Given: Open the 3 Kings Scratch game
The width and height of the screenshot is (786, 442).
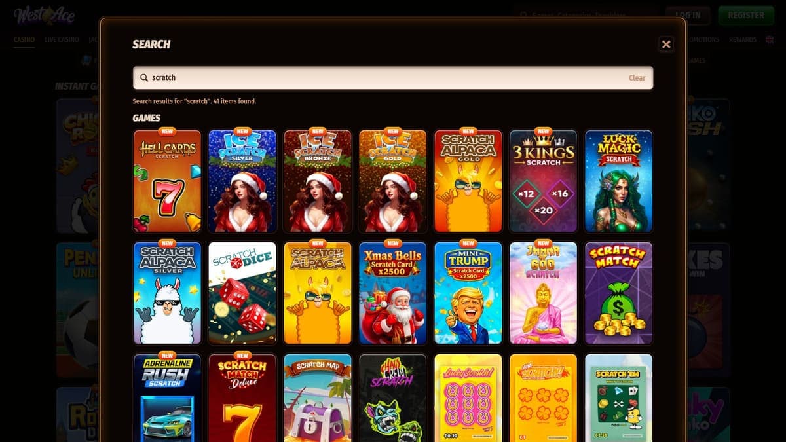Looking at the screenshot, I should [544, 181].
